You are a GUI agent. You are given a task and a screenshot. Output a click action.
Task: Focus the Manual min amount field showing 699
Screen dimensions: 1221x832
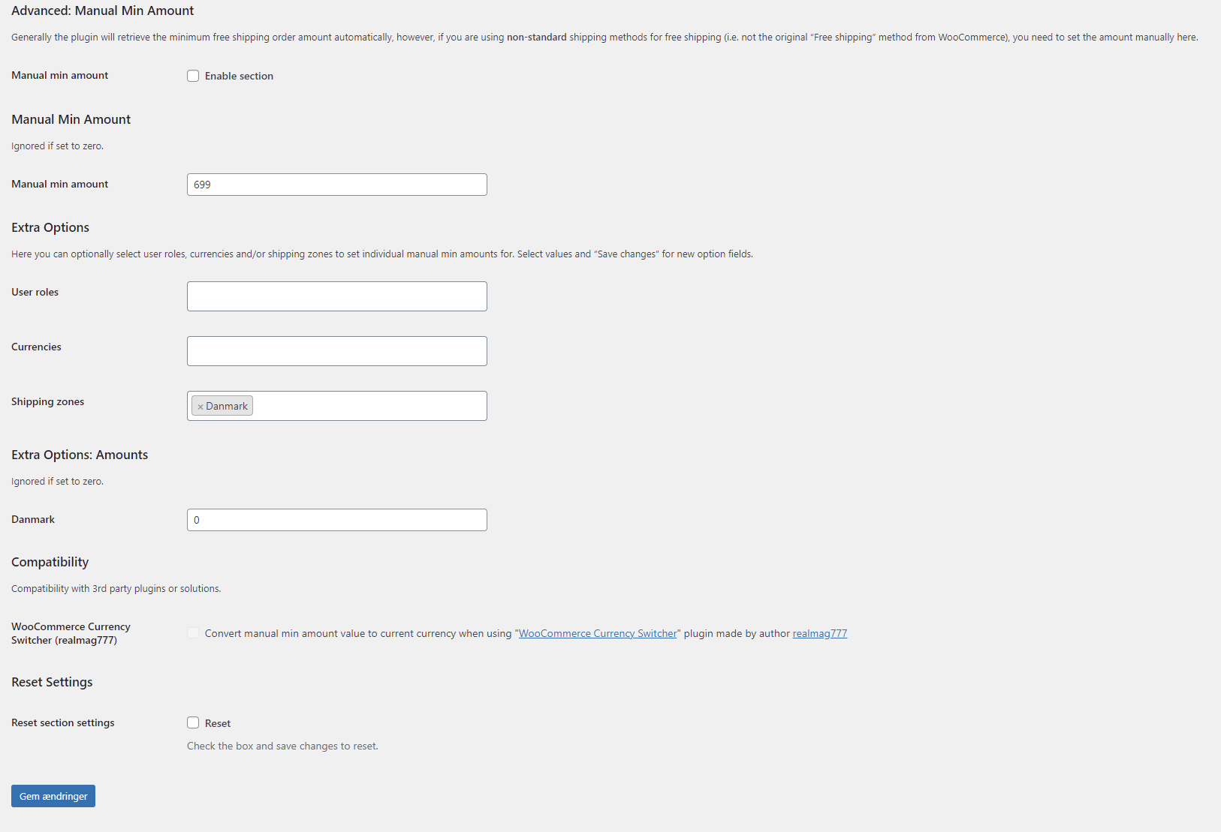337,185
